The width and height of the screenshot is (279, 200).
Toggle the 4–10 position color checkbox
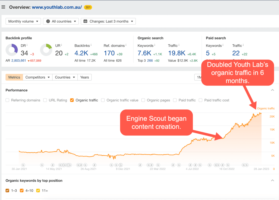coord(21,190)
